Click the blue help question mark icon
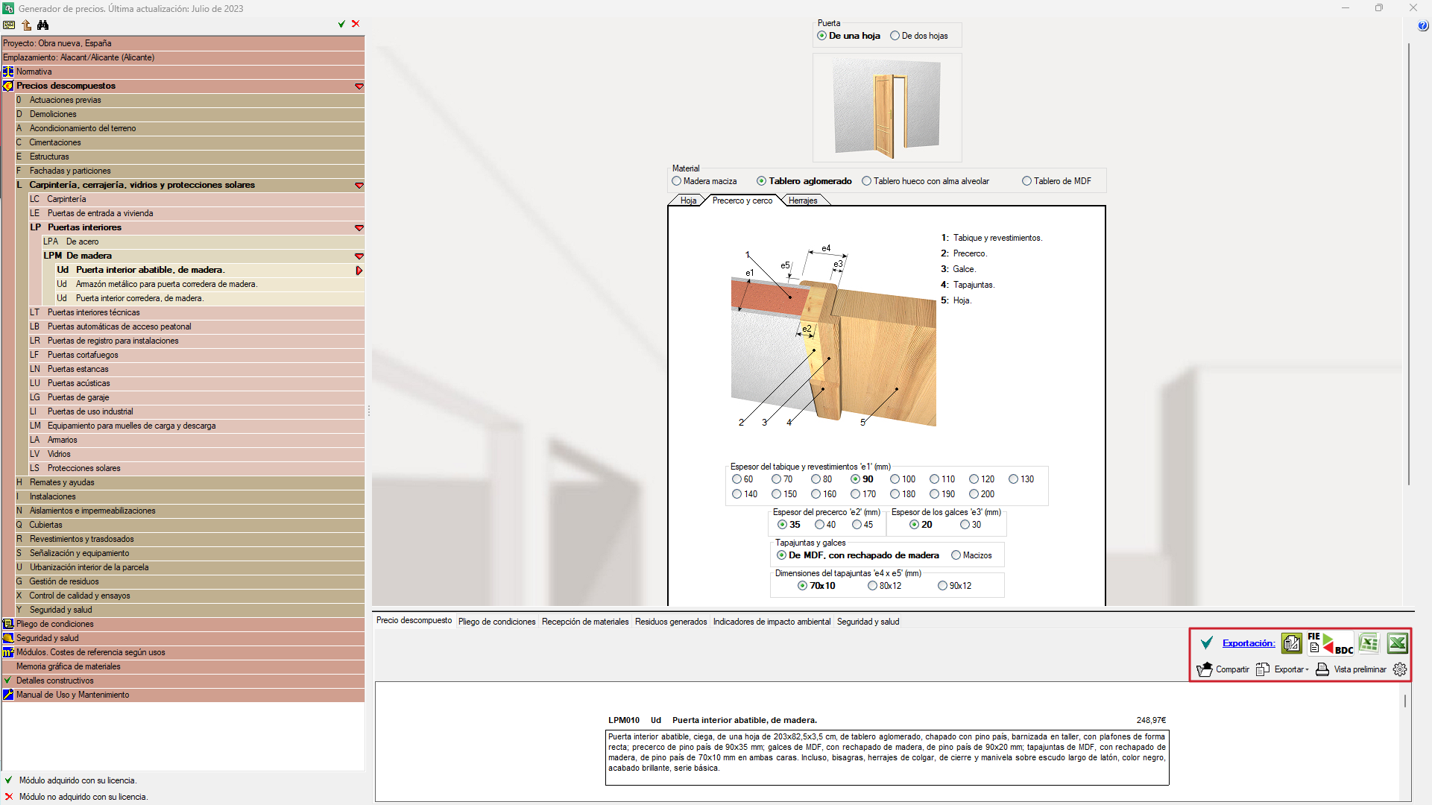 coord(1422,25)
